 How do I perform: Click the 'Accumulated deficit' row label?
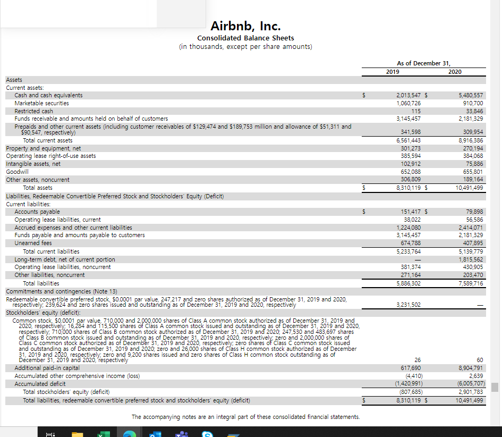pos(40,384)
